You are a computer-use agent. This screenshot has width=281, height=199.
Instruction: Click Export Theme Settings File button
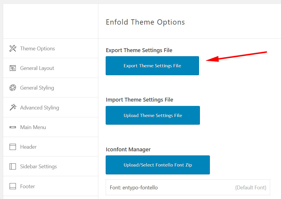pos(152,66)
